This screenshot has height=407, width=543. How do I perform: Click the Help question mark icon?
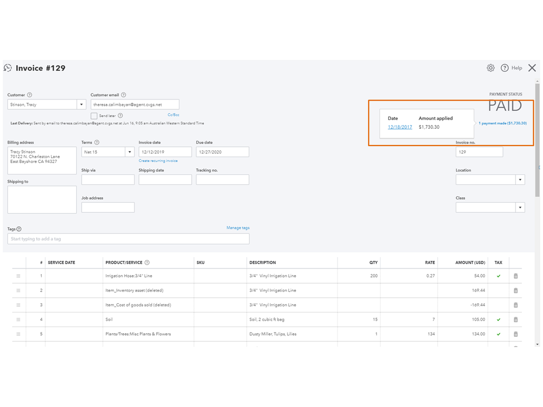(x=504, y=68)
